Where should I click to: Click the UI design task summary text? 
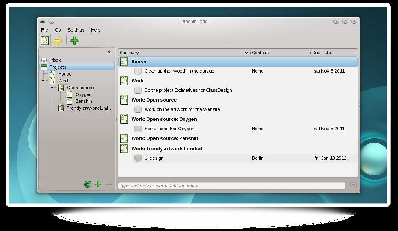[x=154, y=158]
